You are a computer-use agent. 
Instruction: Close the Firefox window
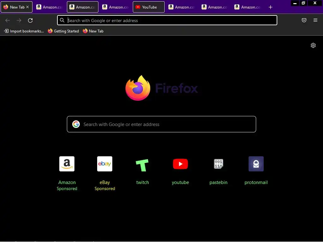pyautogui.click(x=315, y=3)
